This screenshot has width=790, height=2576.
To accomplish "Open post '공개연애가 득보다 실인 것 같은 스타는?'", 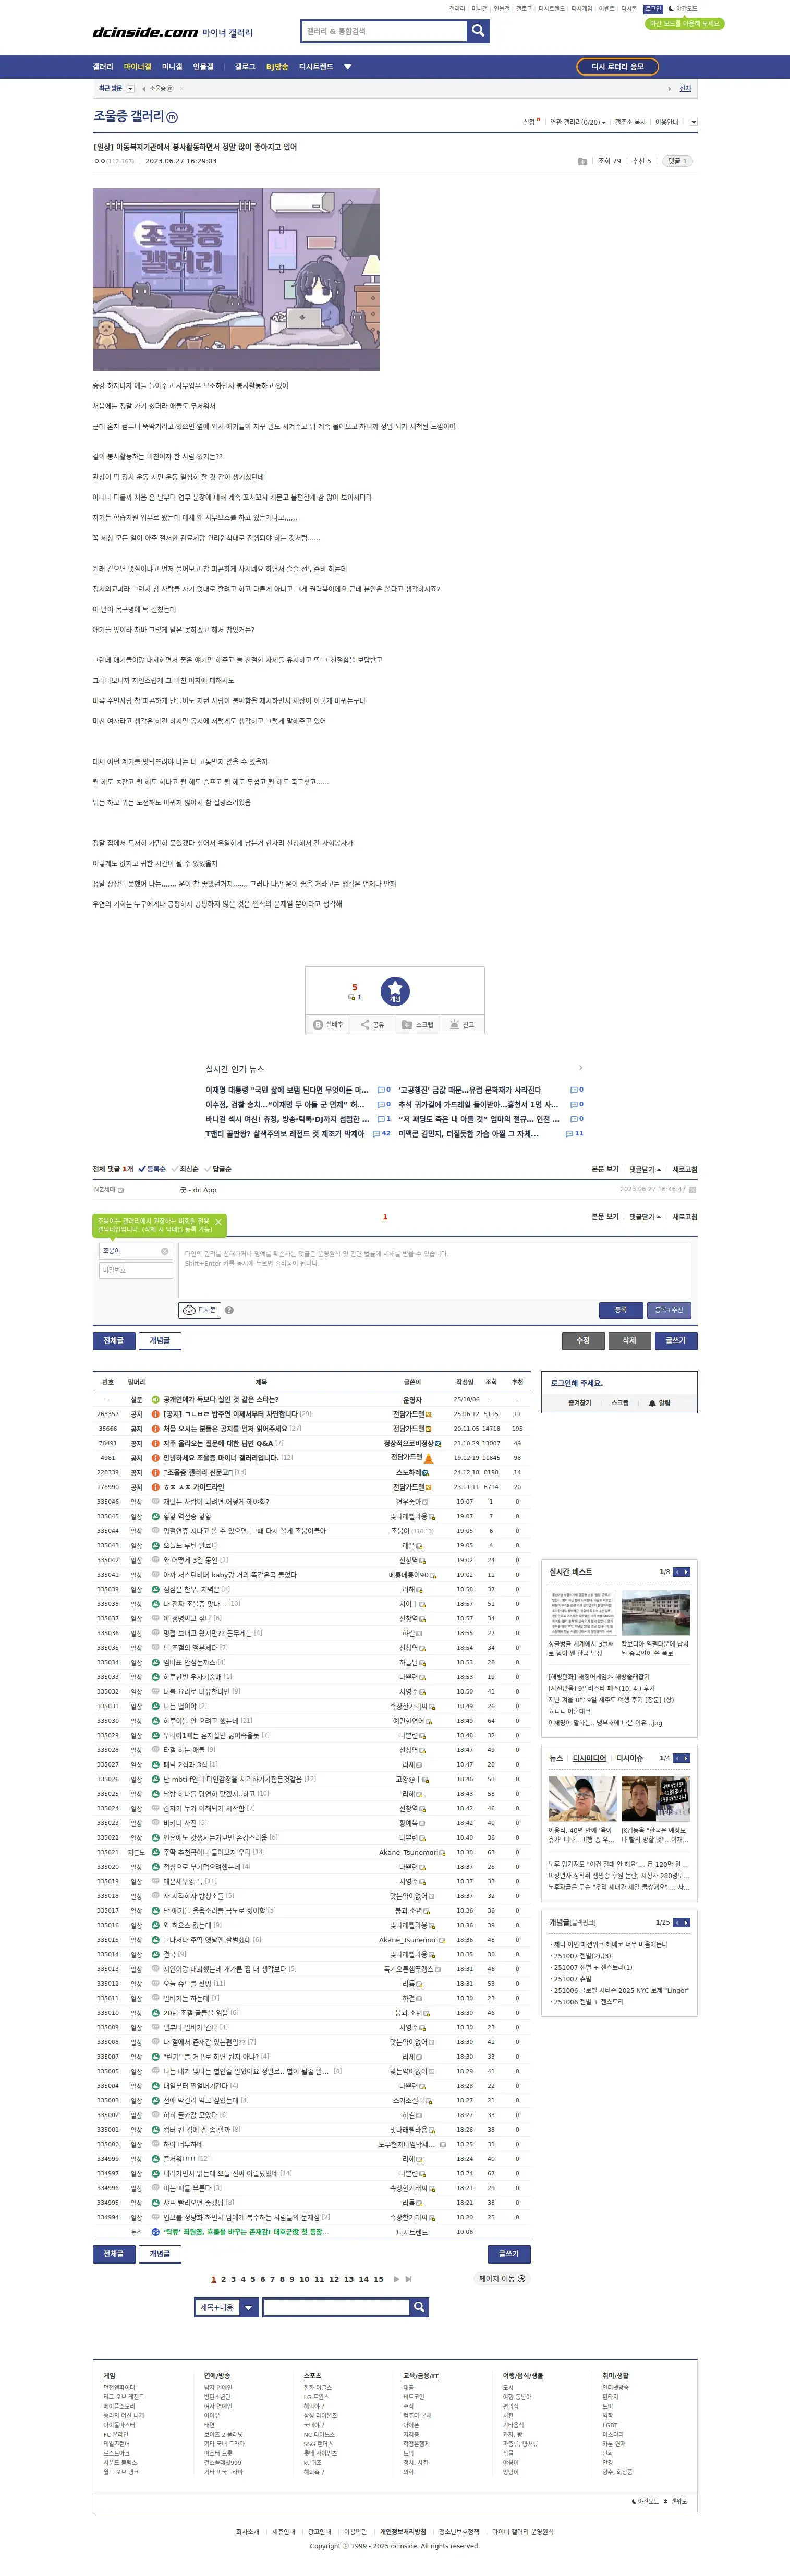I will tap(221, 1400).
